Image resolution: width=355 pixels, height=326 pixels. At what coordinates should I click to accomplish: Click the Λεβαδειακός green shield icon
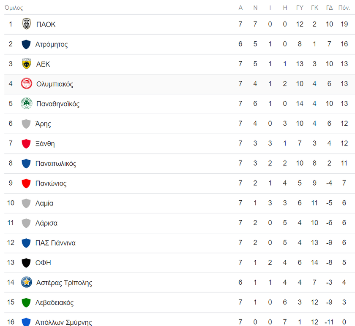click(26, 303)
